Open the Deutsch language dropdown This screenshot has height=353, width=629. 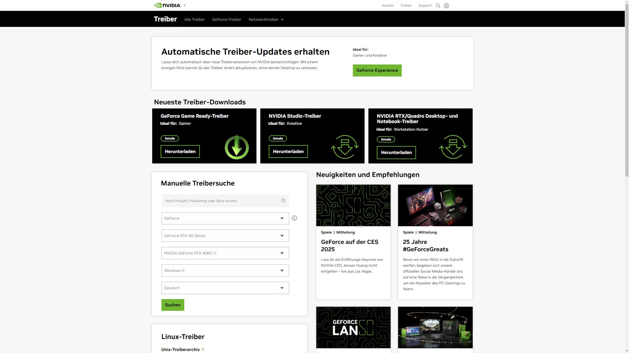[x=225, y=288]
